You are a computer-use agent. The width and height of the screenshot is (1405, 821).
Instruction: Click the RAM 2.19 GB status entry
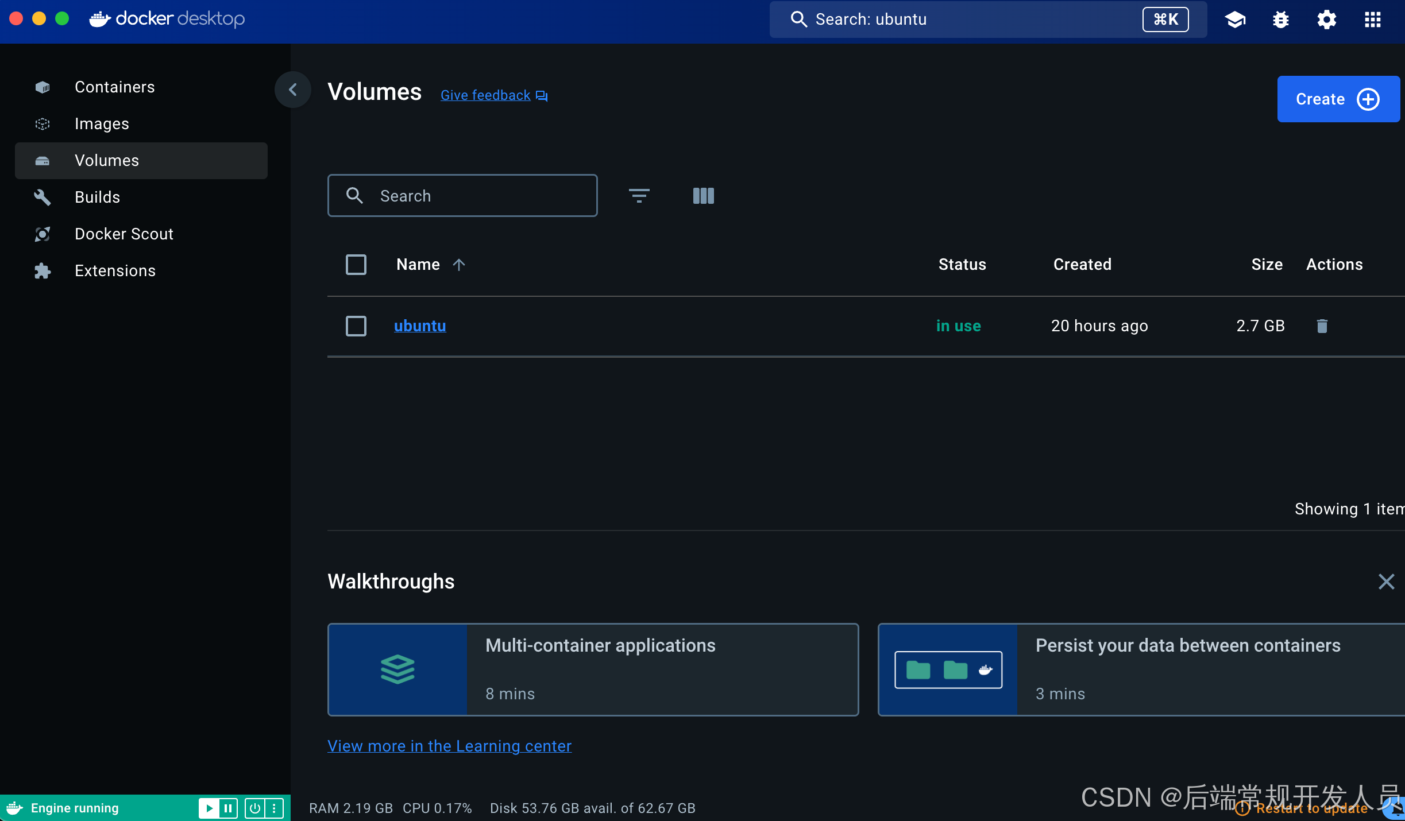pyautogui.click(x=351, y=808)
